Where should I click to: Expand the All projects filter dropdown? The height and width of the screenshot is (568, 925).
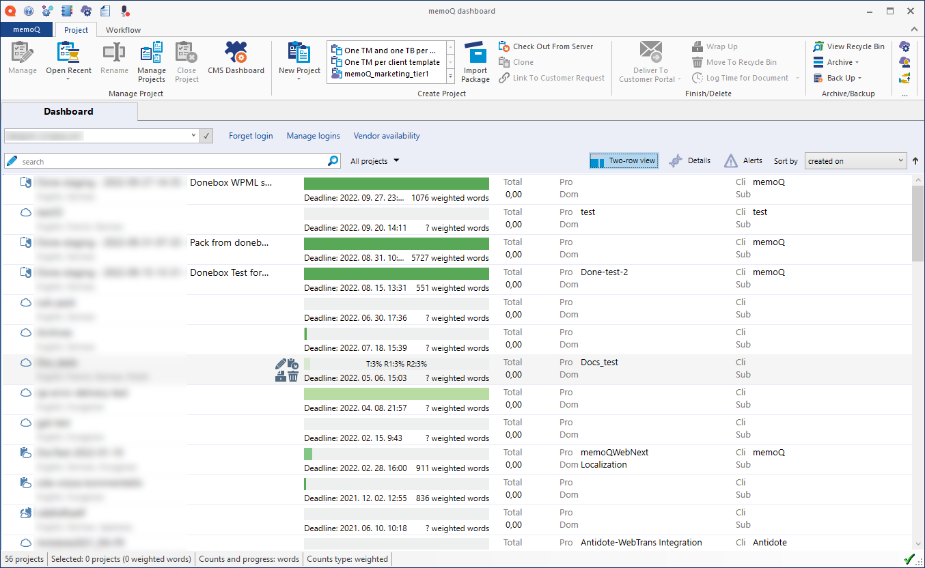click(374, 161)
